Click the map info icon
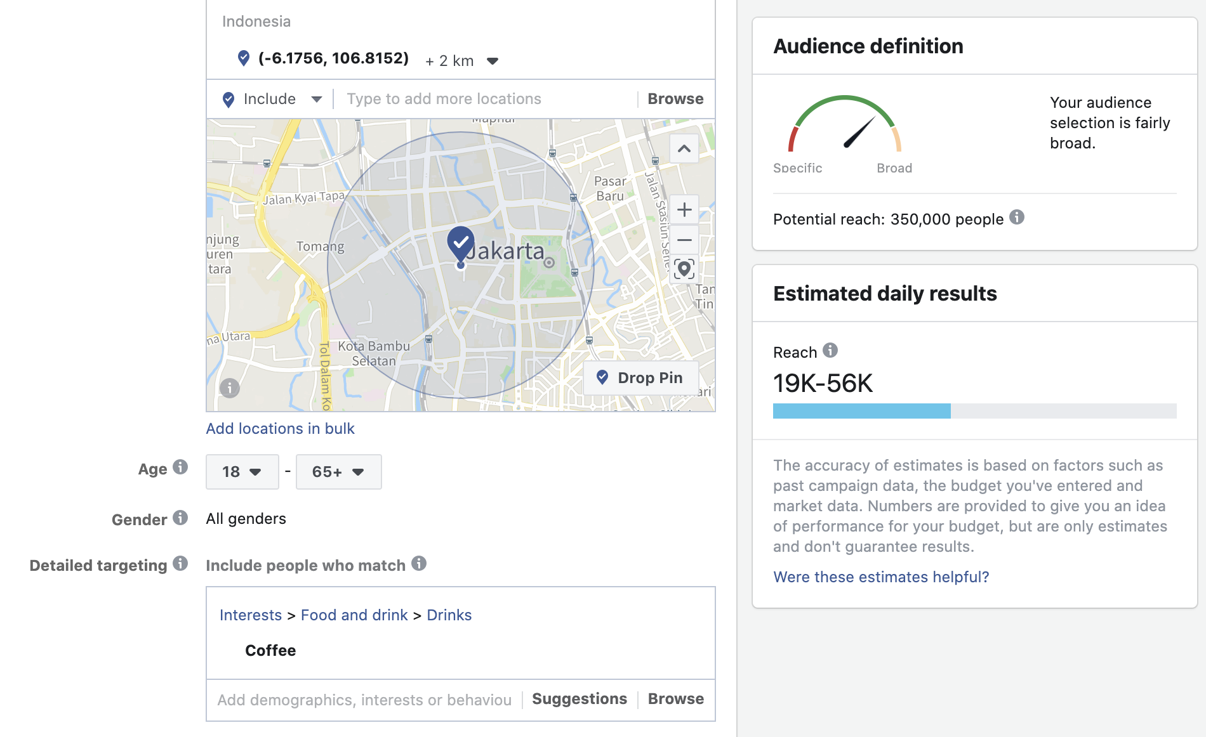 (x=230, y=388)
